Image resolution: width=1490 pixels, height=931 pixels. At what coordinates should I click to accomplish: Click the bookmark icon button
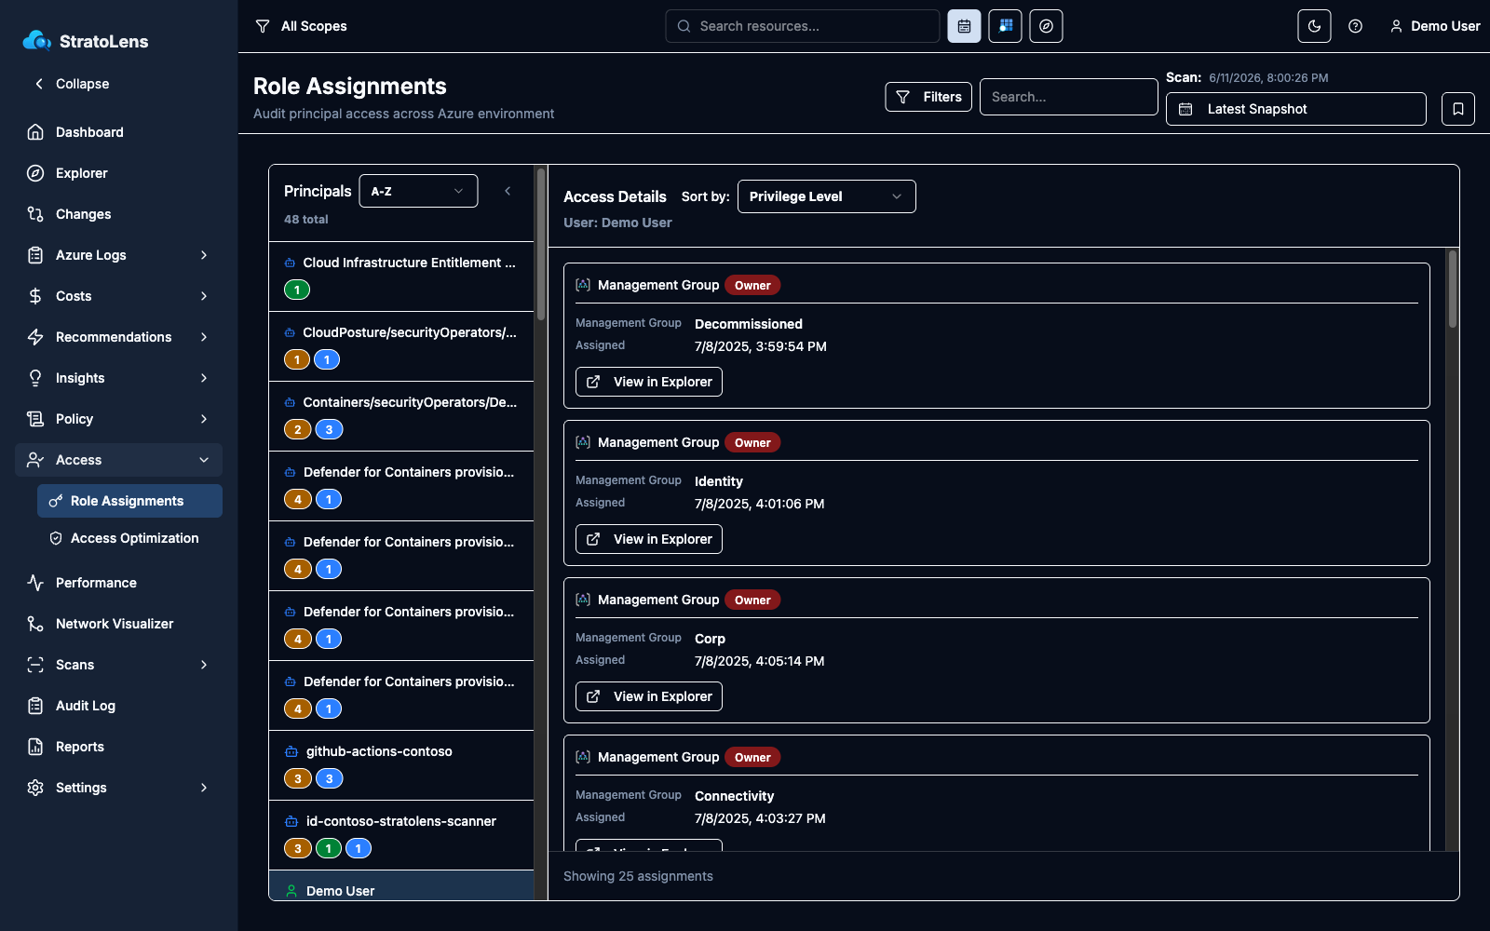click(1457, 109)
